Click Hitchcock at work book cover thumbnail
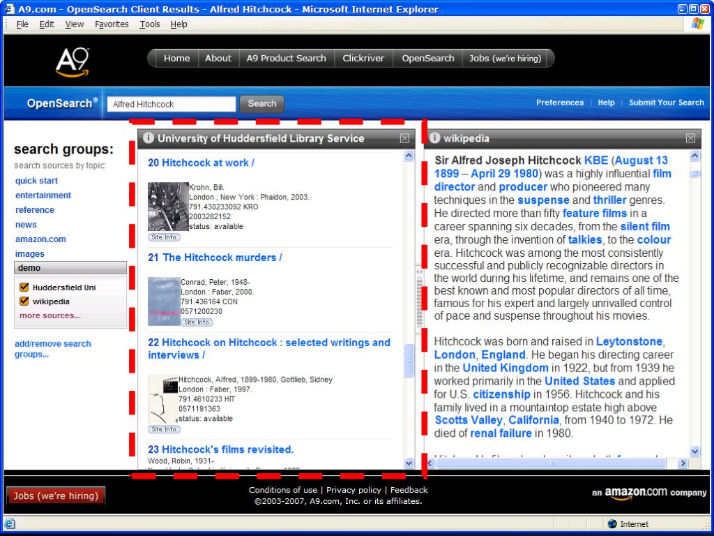Image resolution: width=714 pixels, height=536 pixels. pyautogui.click(x=168, y=207)
